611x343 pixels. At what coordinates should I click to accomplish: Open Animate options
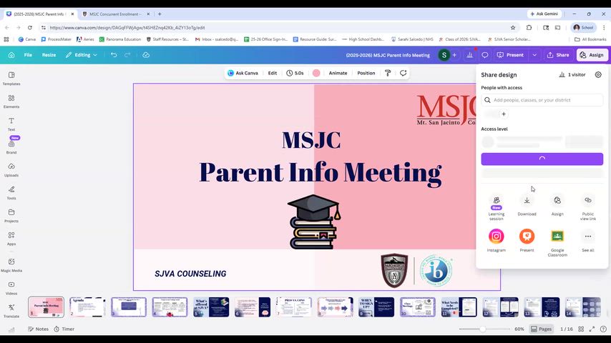tap(338, 73)
